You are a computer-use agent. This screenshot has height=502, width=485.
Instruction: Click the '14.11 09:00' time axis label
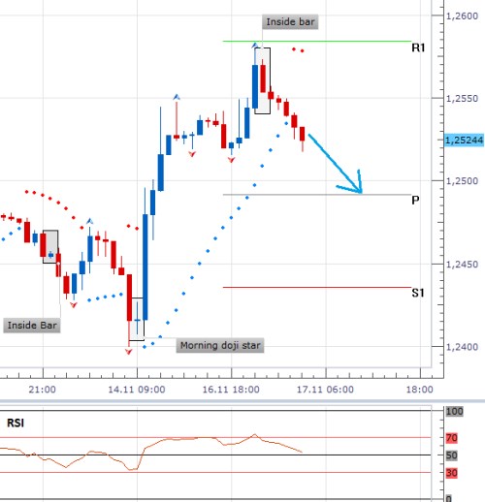click(137, 390)
